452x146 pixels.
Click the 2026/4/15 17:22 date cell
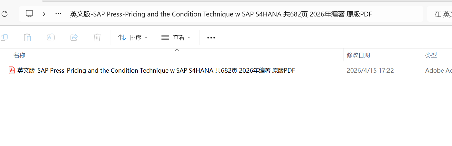[x=370, y=70]
